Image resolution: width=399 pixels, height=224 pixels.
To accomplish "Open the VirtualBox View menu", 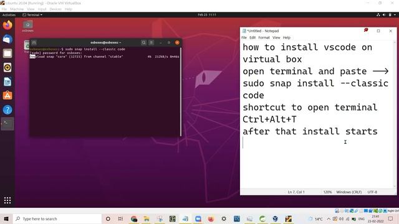I will (x=31, y=9).
